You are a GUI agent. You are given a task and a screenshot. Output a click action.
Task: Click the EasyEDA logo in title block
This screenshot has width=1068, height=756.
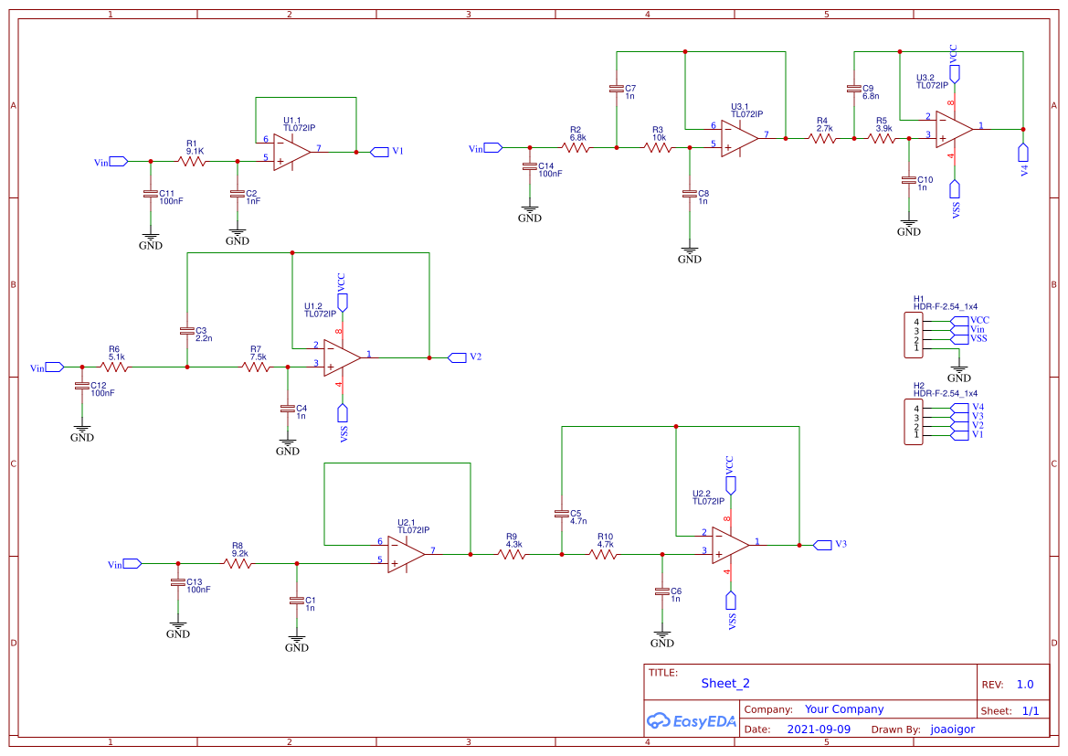[x=692, y=720]
